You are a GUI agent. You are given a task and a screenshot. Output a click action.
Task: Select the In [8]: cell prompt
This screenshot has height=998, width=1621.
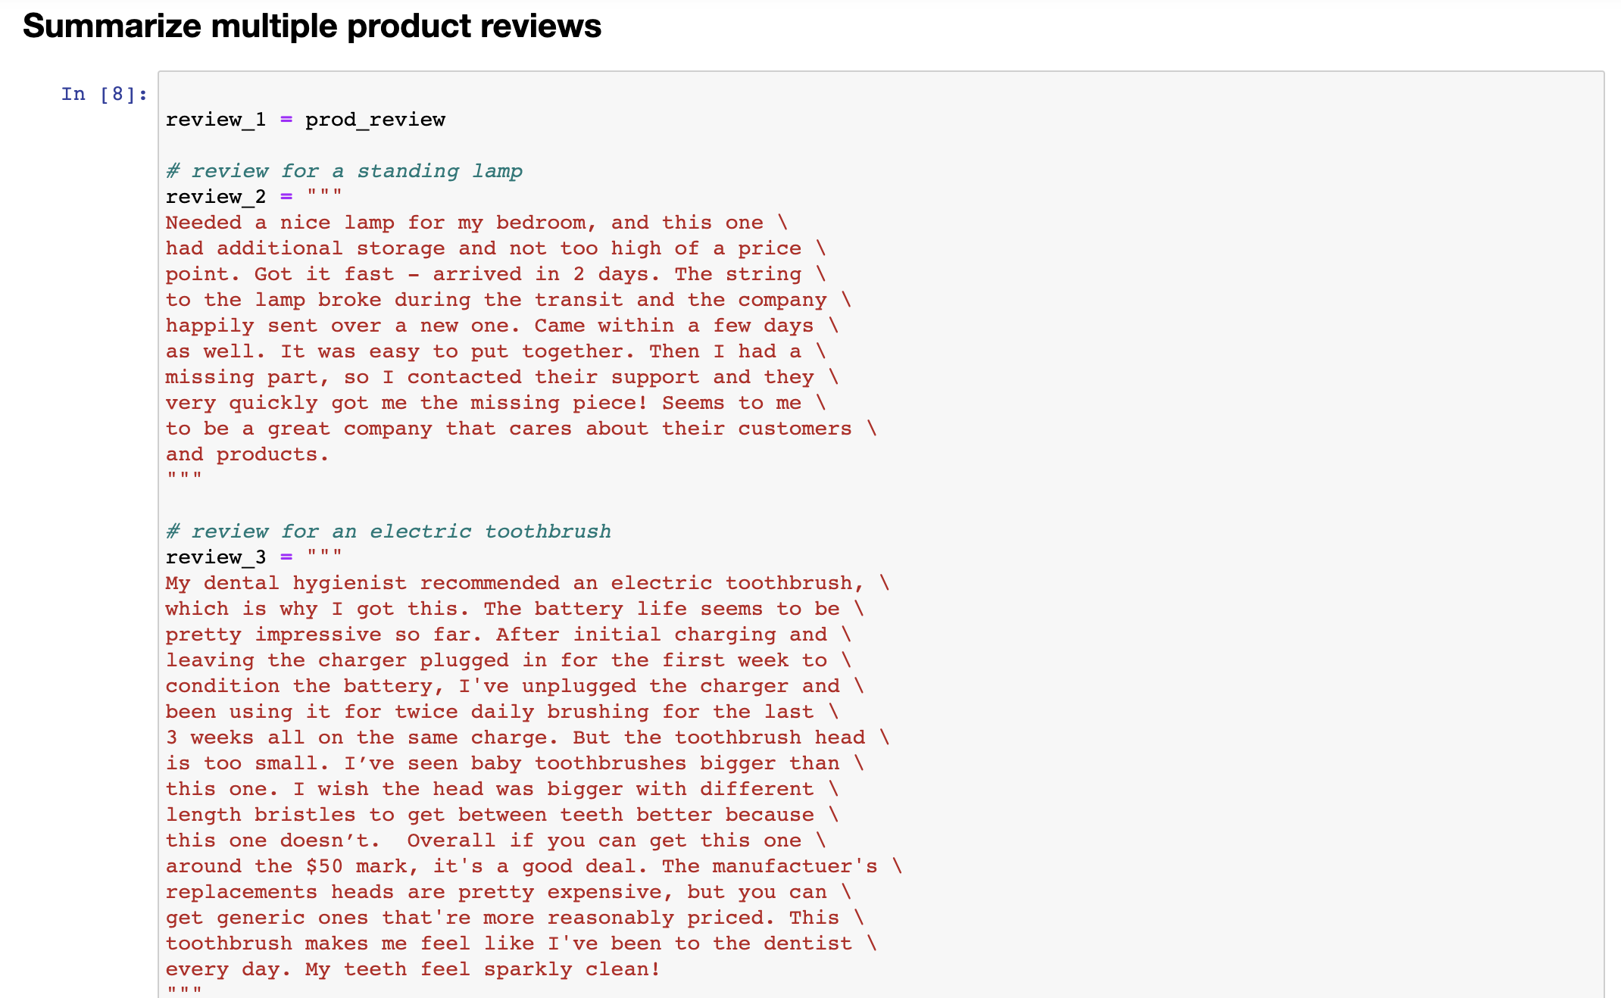point(105,94)
